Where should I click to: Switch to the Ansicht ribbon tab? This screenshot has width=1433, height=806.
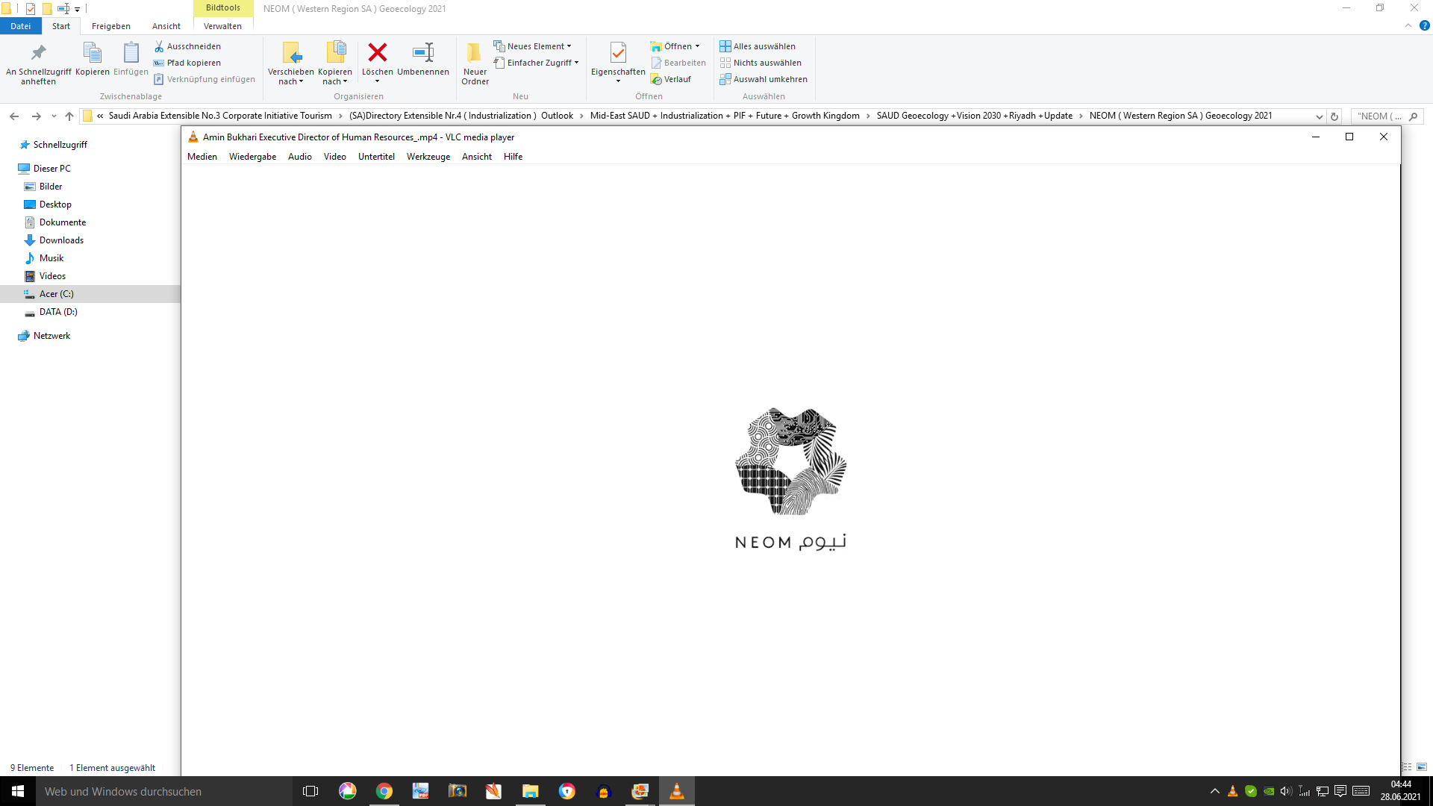point(166,26)
